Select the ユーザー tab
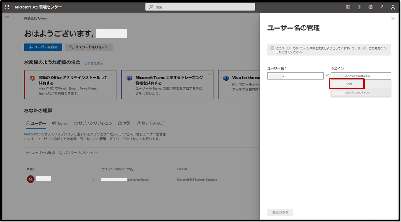The width and height of the screenshot is (401, 222). tap(36, 124)
